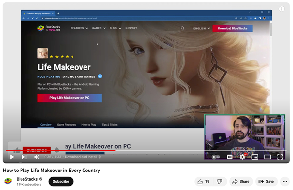Skip to the next video
This screenshot has width=293, height=190.
click(24, 157)
